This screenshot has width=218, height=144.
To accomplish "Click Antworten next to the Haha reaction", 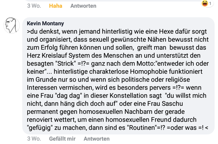I will coord(83,6).
